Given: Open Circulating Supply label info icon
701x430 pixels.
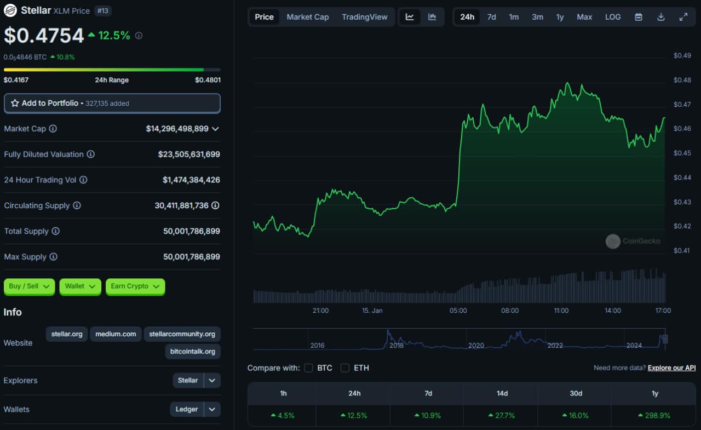Looking at the screenshot, I should pos(77,205).
